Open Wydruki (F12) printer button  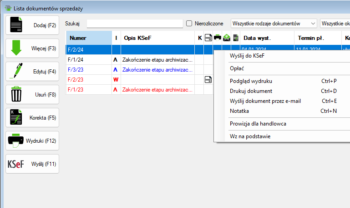click(x=32, y=141)
